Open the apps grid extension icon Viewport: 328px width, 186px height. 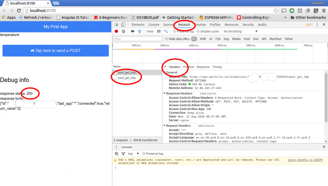300,11
